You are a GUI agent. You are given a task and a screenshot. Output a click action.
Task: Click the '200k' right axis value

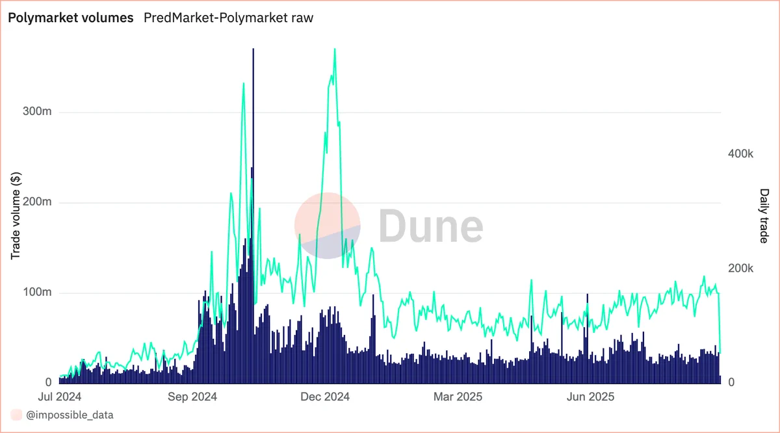pos(740,269)
